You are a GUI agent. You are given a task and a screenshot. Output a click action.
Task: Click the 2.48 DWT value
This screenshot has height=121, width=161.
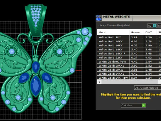tap(149, 70)
